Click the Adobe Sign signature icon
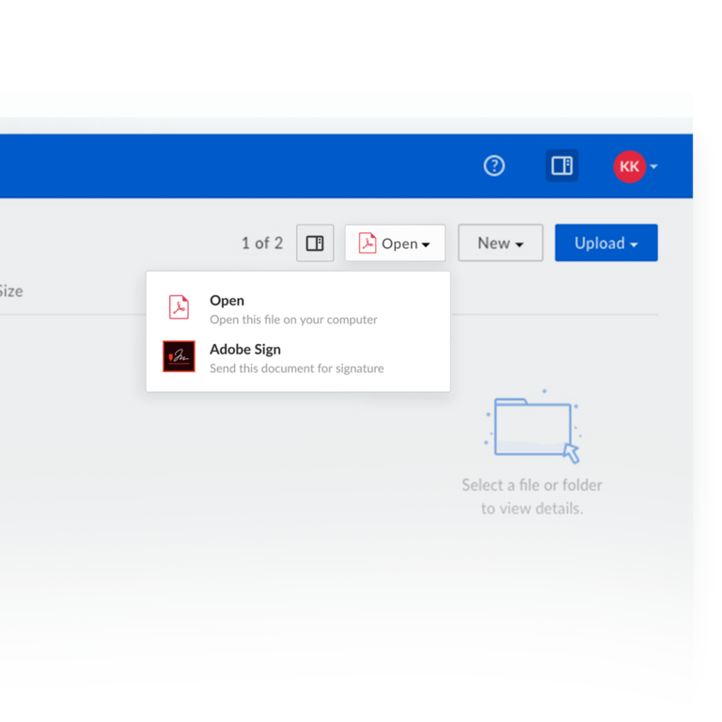Screen dimensions: 722x722 (179, 356)
